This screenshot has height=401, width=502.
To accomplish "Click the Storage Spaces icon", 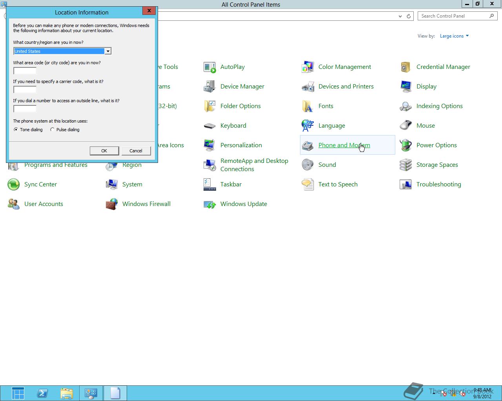I will (x=406, y=165).
